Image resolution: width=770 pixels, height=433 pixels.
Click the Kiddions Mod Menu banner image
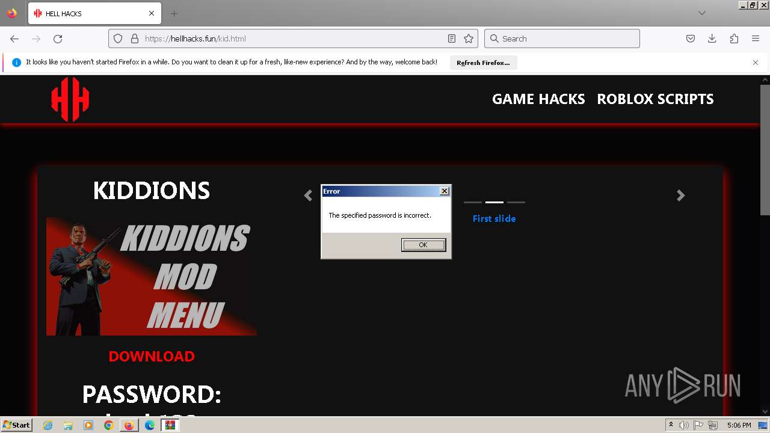tap(152, 277)
